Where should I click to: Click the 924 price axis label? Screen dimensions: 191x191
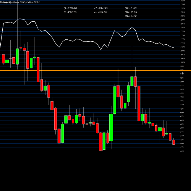coord(182,78)
